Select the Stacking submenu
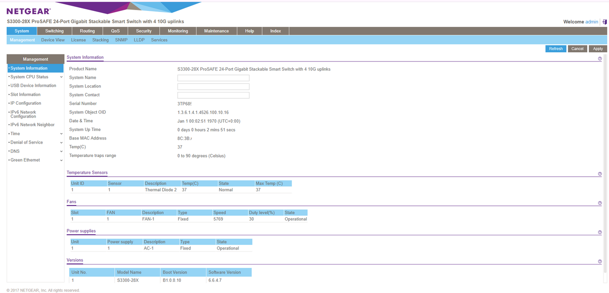The height and width of the screenshot is (293, 609). pyautogui.click(x=101, y=40)
